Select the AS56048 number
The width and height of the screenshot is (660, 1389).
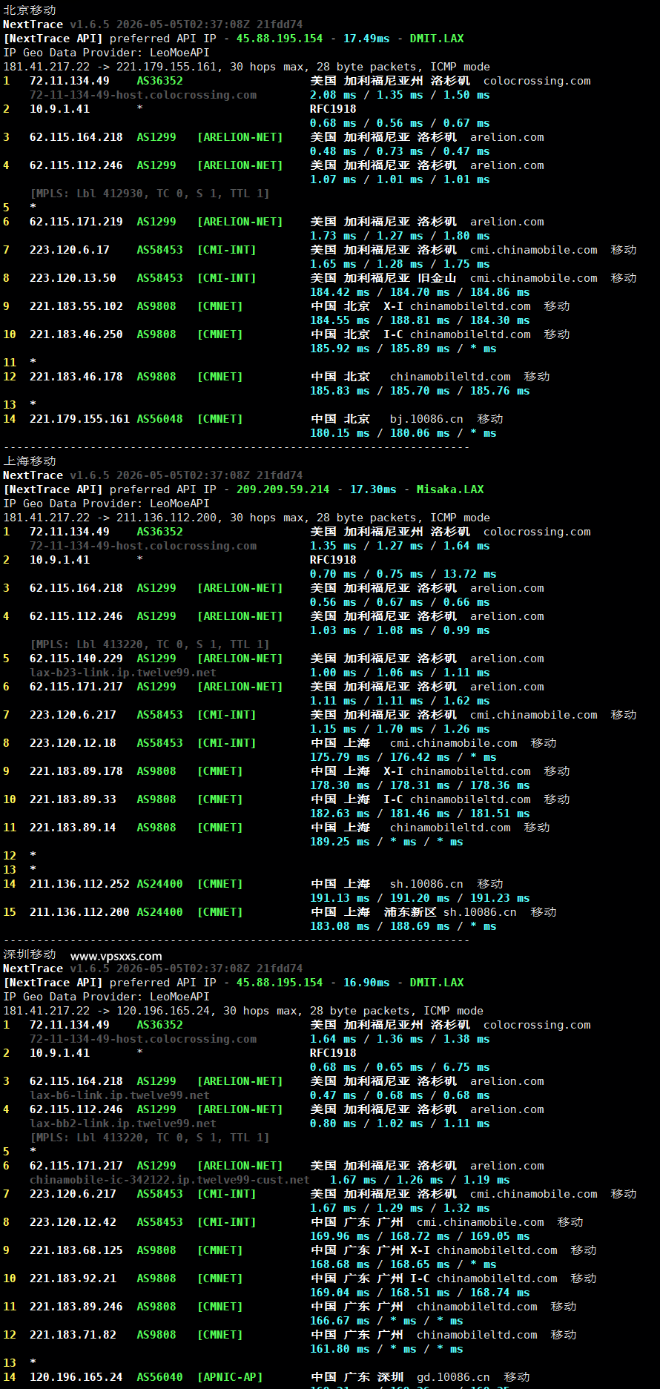click(159, 419)
